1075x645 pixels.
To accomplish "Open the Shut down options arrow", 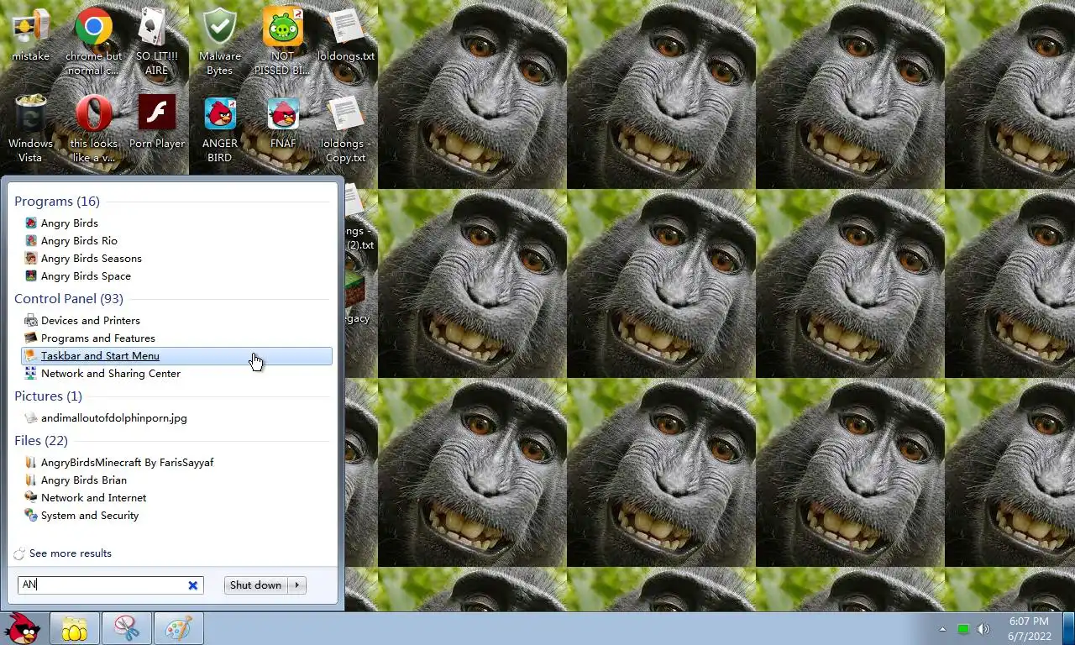I will [297, 585].
